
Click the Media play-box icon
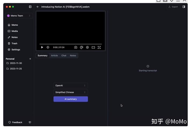point(9,31)
